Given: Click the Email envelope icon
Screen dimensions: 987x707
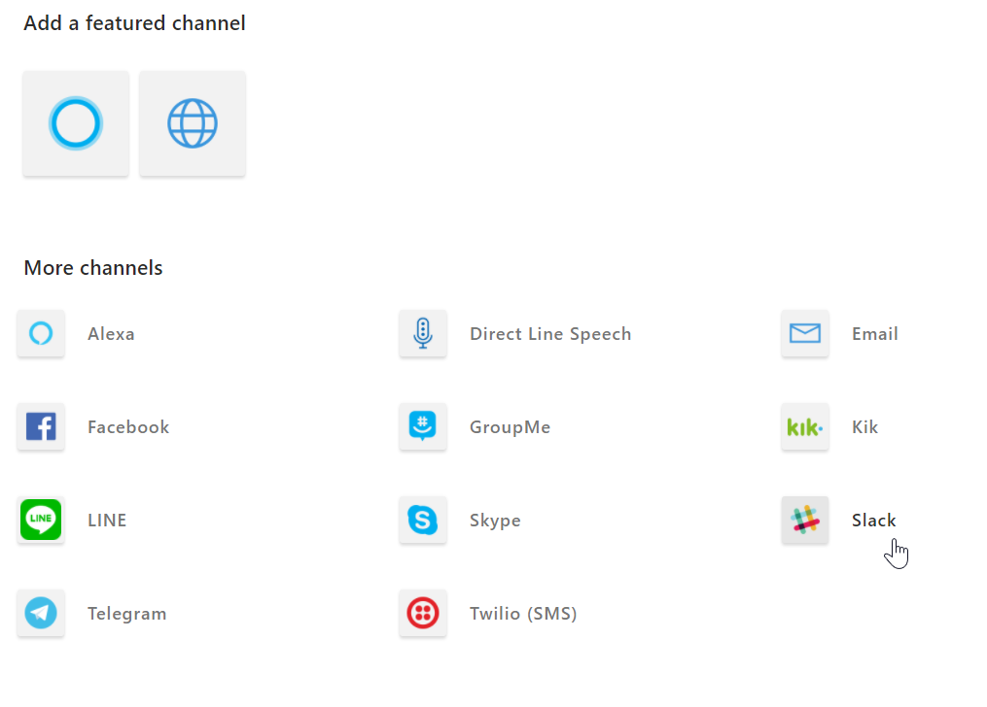Looking at the screenshot, I should point(804,333).
